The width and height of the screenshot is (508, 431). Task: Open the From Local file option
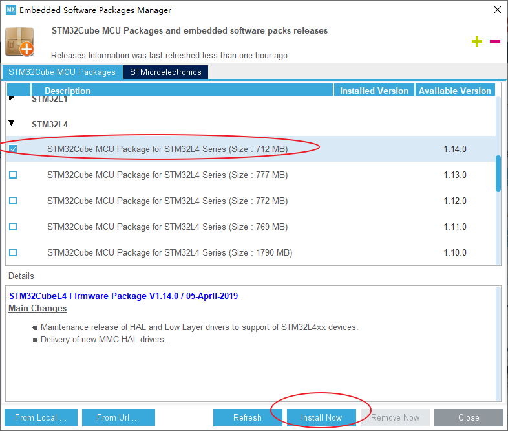41,417
